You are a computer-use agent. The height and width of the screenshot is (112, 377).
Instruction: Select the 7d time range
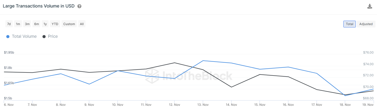(x=9, y=24)
